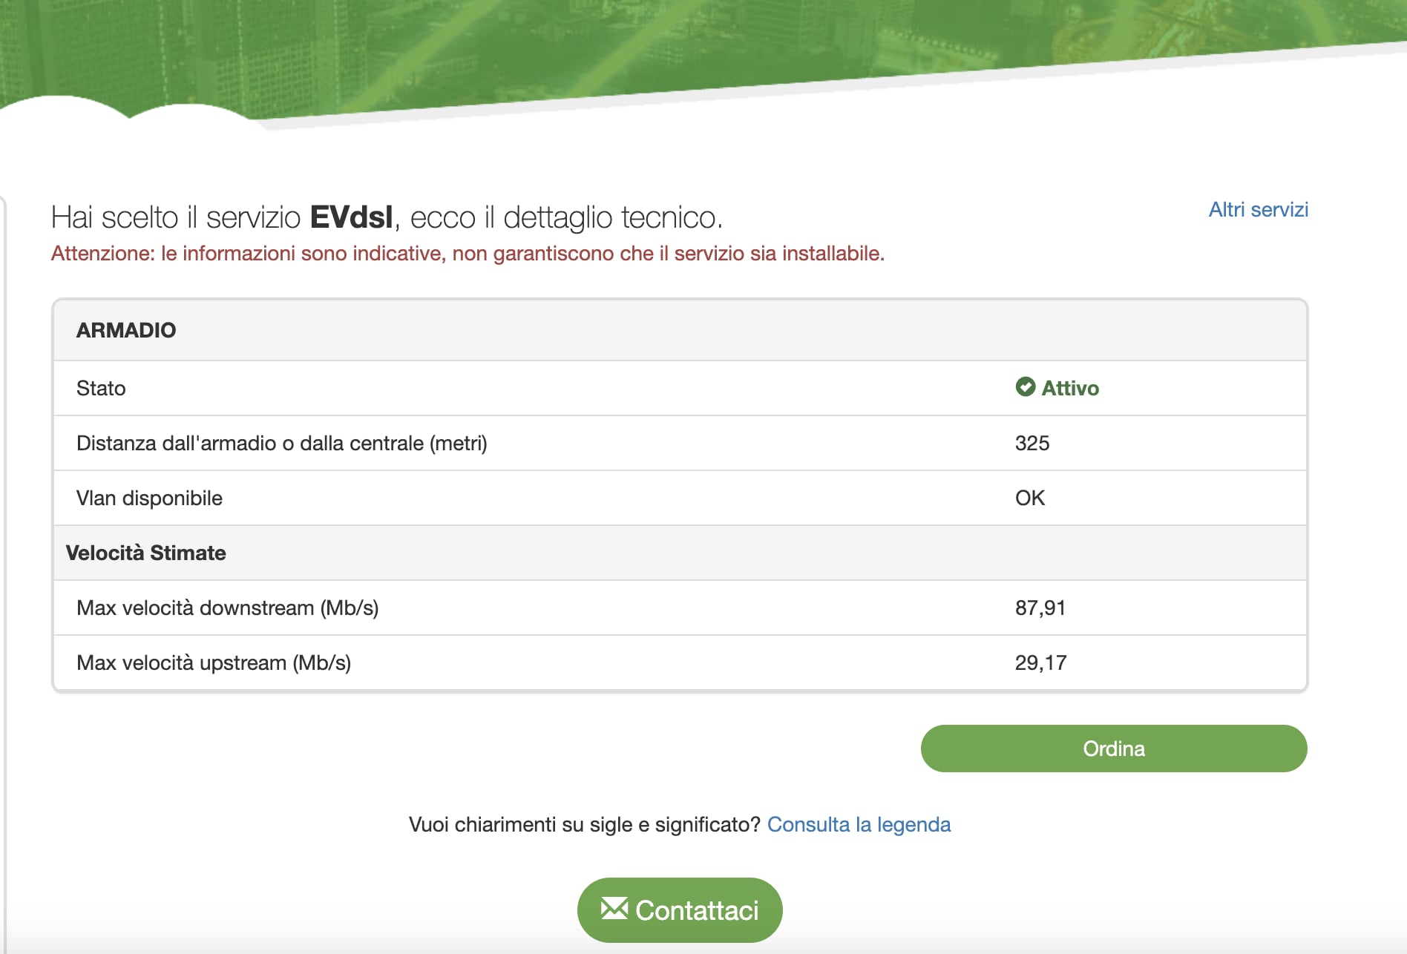Follow the Altri servizi link
This screenshot has height=954, width=1407.
point(1258,210)
